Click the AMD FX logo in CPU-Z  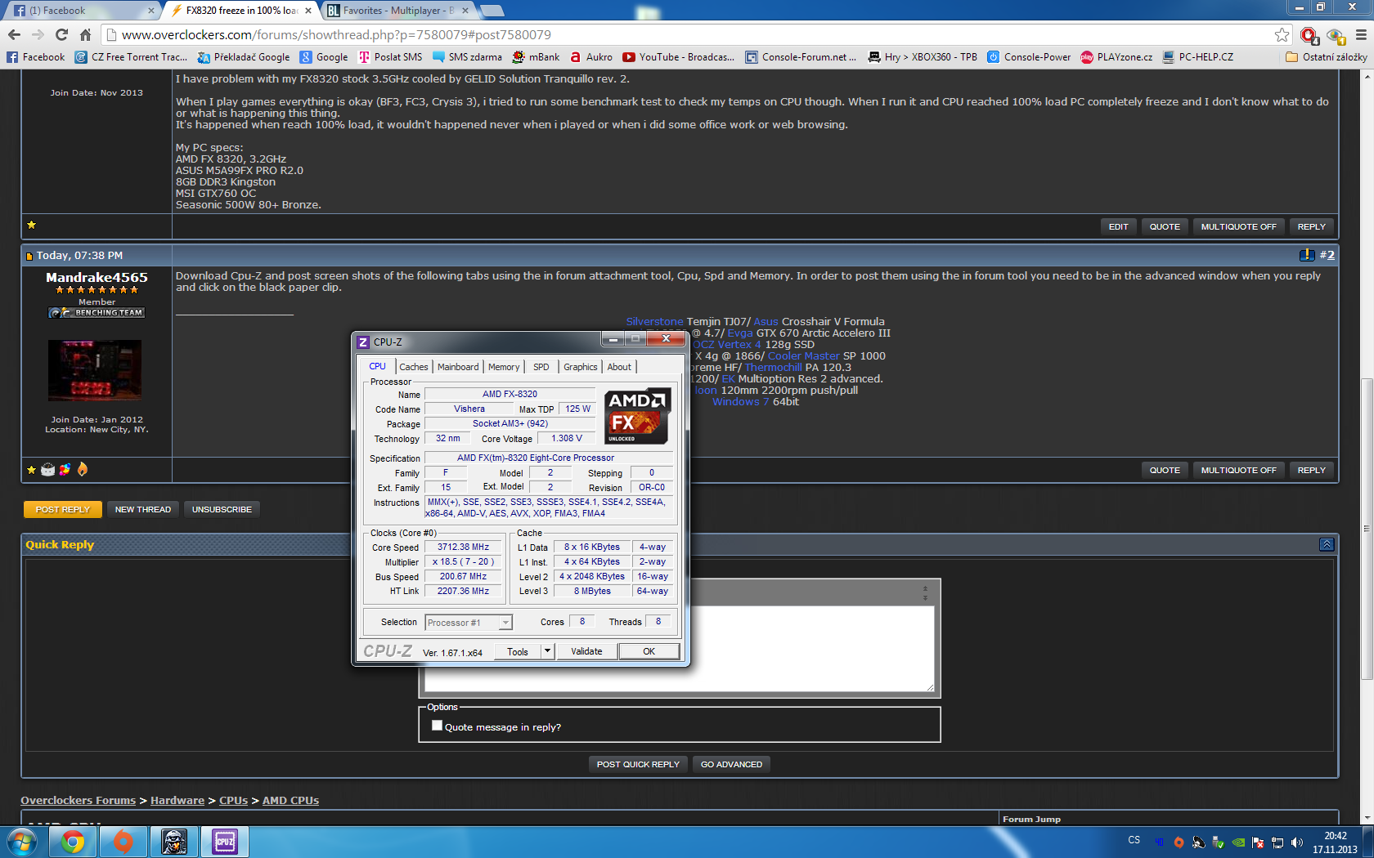click(637, 416)
